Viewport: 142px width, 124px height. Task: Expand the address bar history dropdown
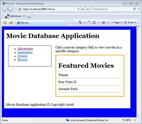[x=78, y=9]
